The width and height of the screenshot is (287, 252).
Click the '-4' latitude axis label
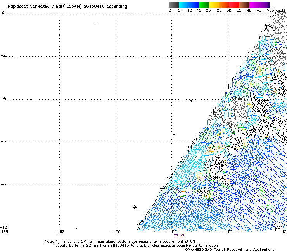(3, 98)
